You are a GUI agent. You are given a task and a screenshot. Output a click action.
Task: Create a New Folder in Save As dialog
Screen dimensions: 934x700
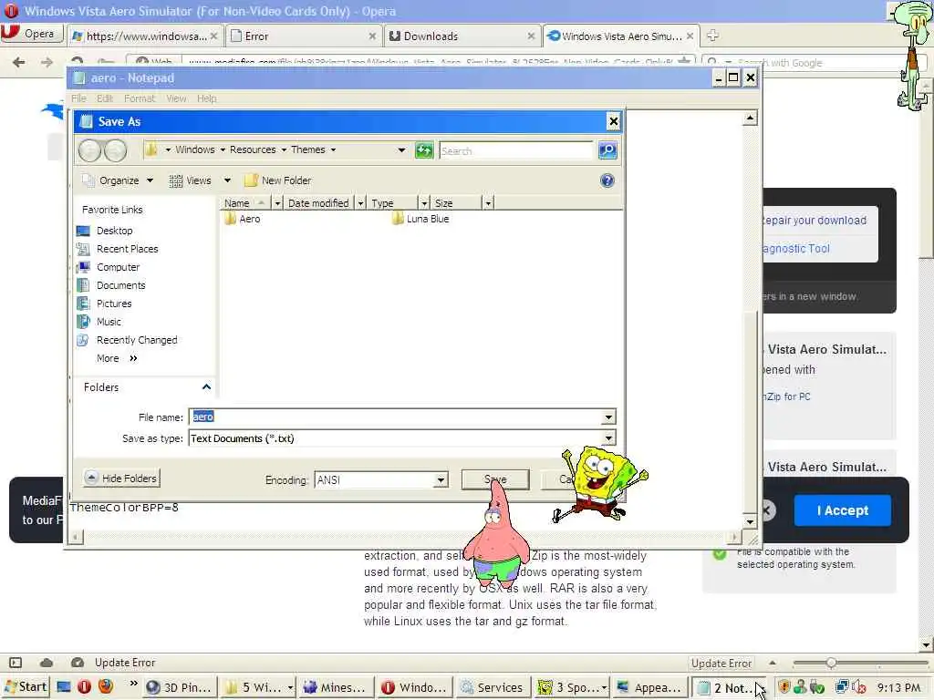pyautogui.click(x=278, y=180)
